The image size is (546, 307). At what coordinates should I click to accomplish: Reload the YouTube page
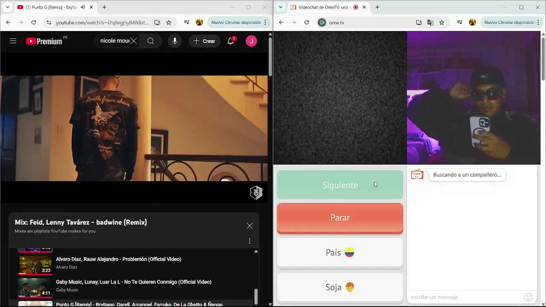click(34, 23)
